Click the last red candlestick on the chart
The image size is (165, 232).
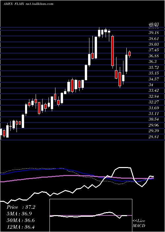click(x=129, y=54)
